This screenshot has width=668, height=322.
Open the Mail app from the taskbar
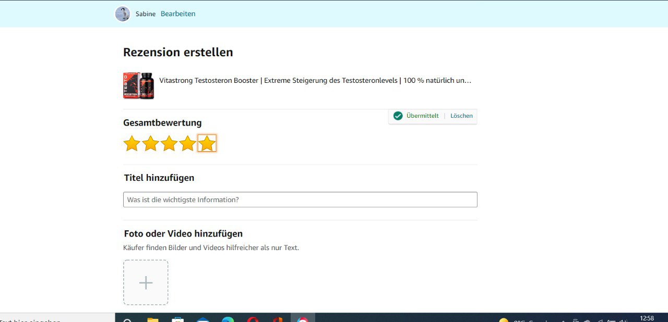[x=202, y=319]
